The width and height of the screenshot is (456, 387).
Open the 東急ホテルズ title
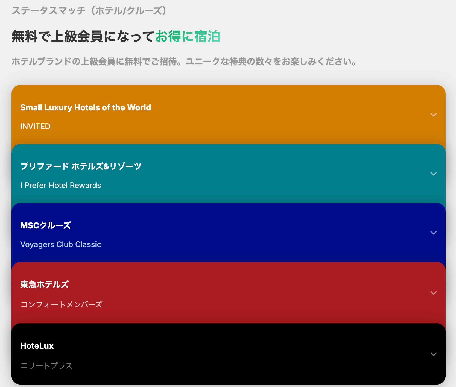pyautogui.click(x=44, y=285)
